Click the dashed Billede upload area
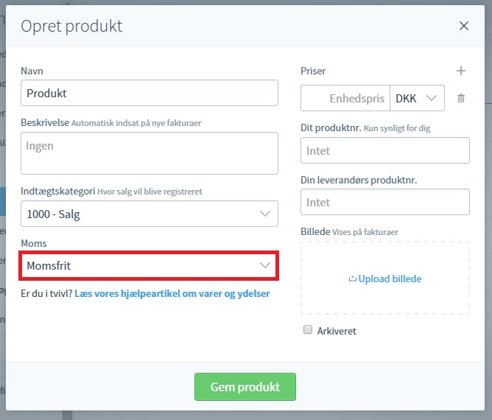The image size is (492, 420). (x=385, y=278)
